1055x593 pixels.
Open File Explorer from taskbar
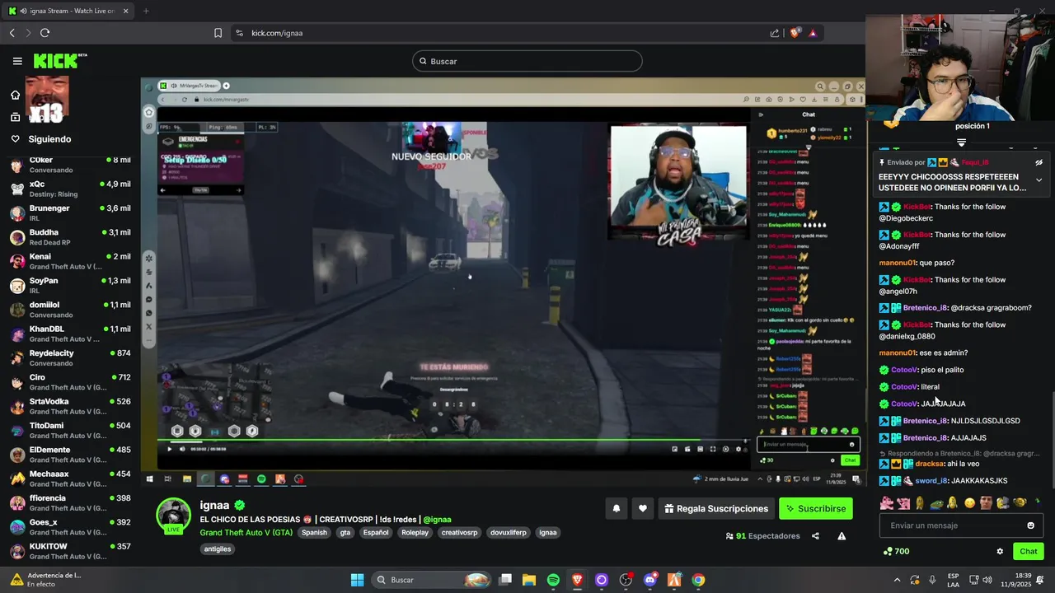(529, 580)
